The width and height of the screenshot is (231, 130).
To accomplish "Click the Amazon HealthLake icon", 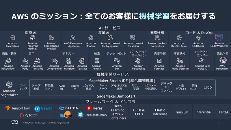I will (13, 38).
